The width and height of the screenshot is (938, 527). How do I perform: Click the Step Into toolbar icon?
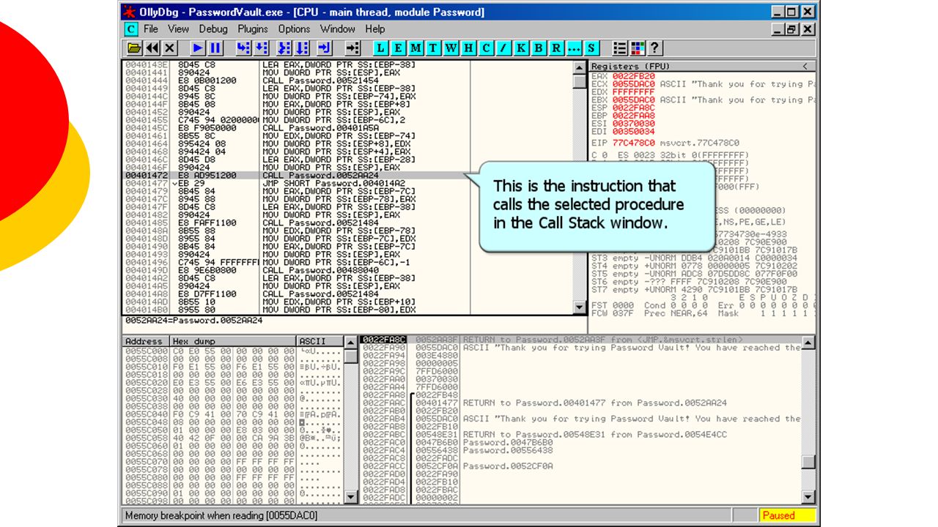click(x=243, y=48)
